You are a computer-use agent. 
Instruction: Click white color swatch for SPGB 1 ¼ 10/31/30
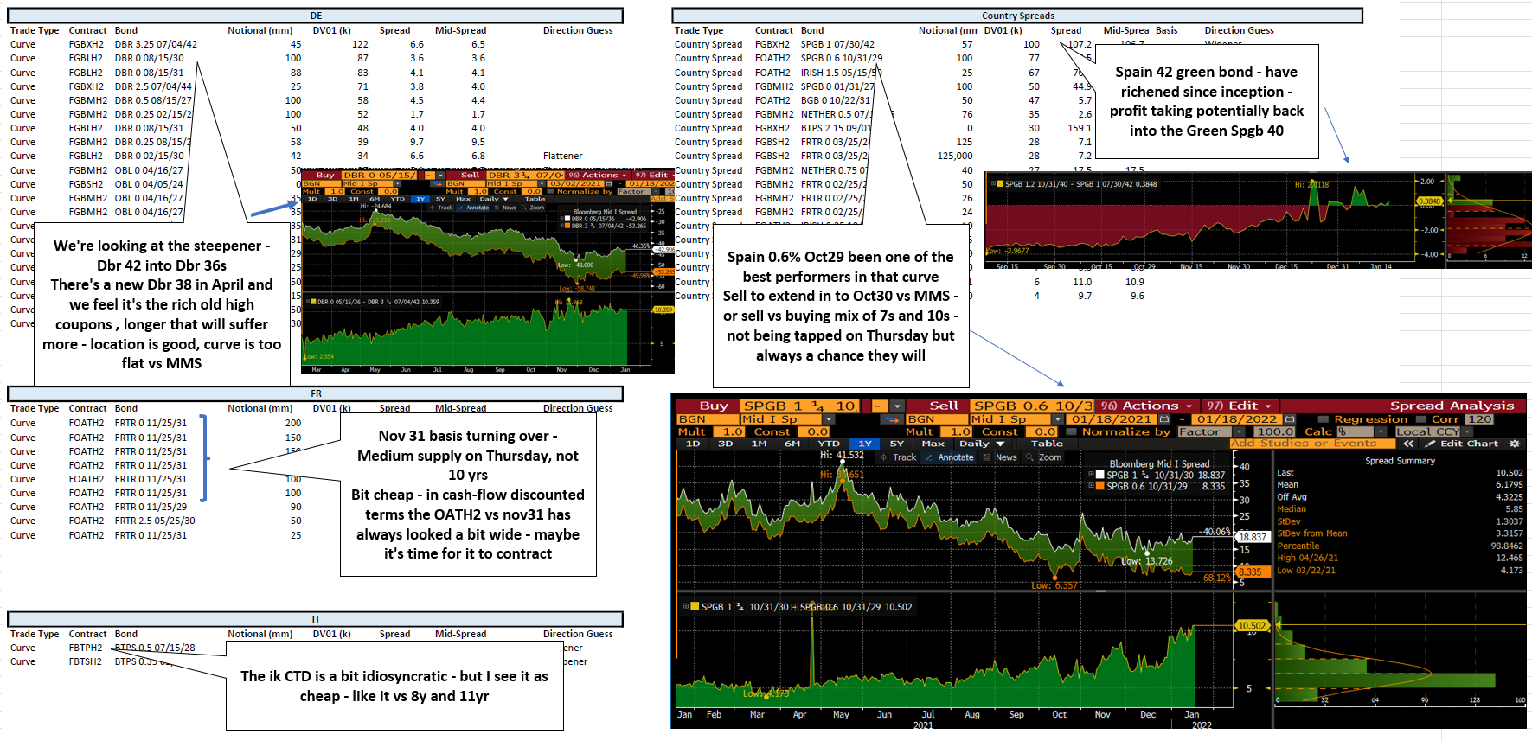coord(1100,474)
